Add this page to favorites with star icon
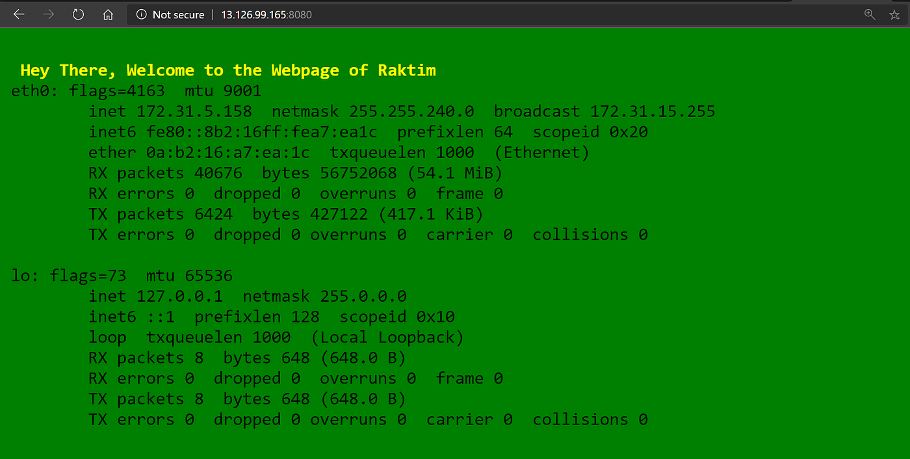This screenshot has height=459, width=910. (x=894, y=14)
